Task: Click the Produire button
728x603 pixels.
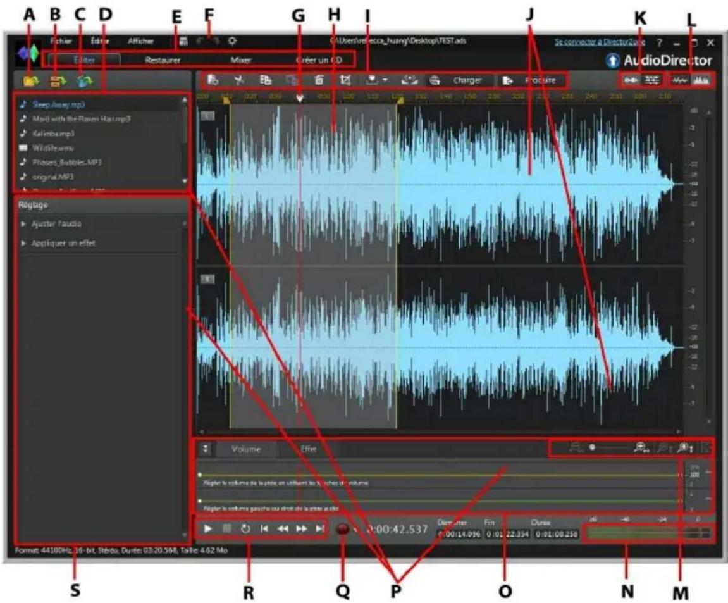Action: tap(532, 80)
